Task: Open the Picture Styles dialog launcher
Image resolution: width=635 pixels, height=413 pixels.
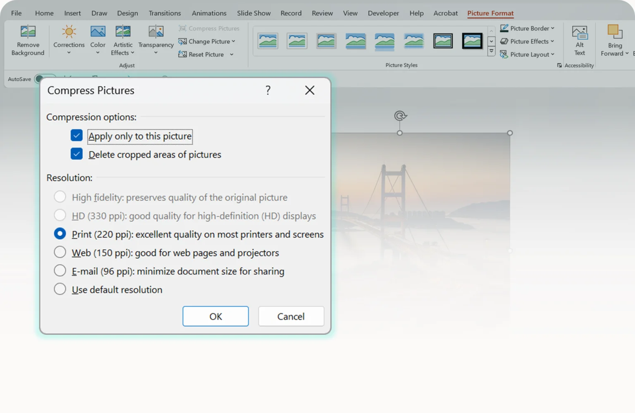Action: (559, 65)
